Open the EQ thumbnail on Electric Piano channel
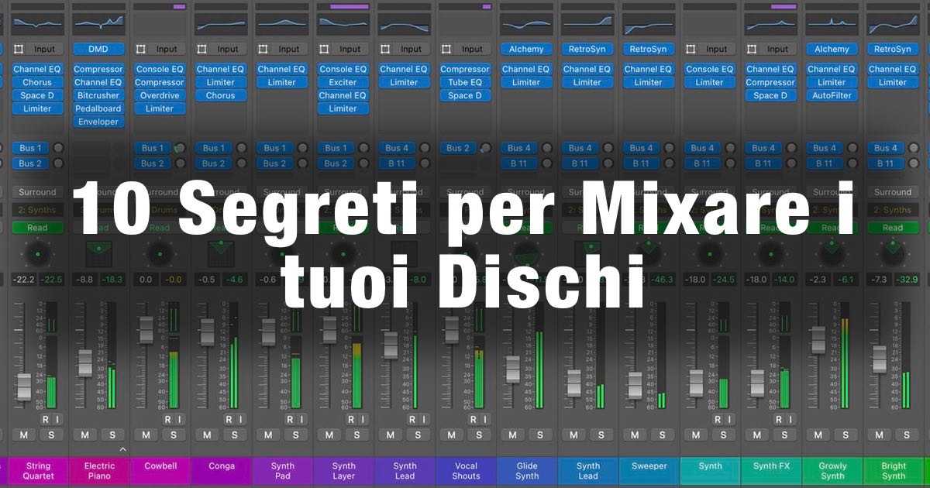The image size is (930, 488). point(98,25)
